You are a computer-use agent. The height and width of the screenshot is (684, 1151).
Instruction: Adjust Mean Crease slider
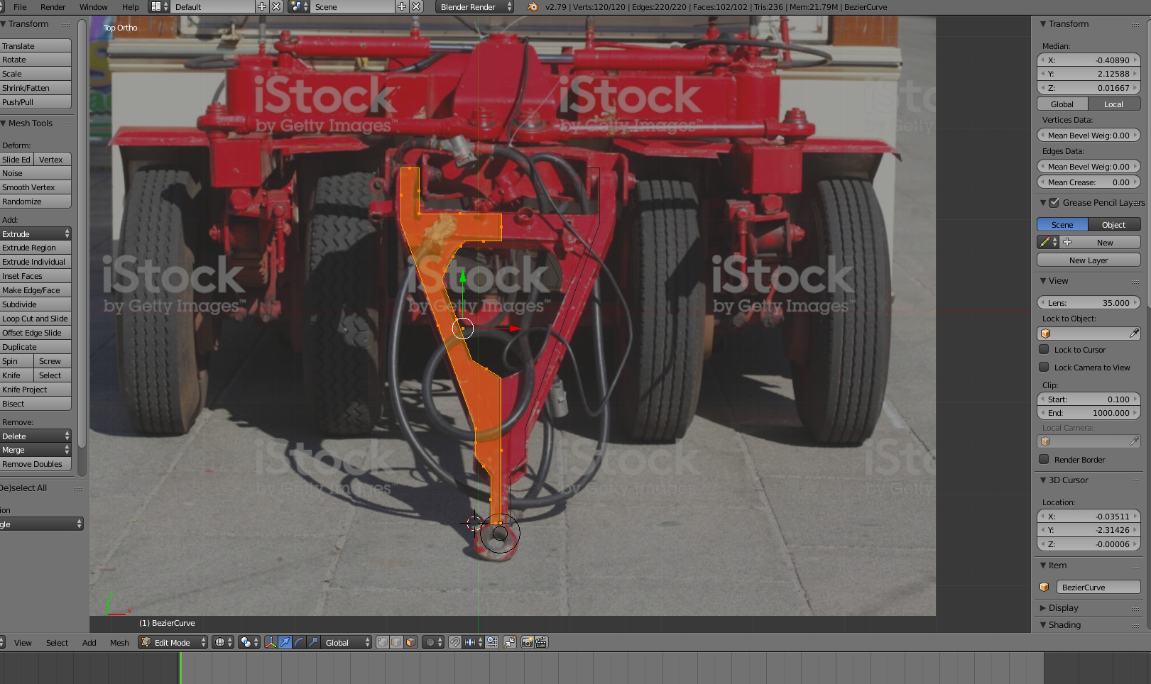[1089, 182]
